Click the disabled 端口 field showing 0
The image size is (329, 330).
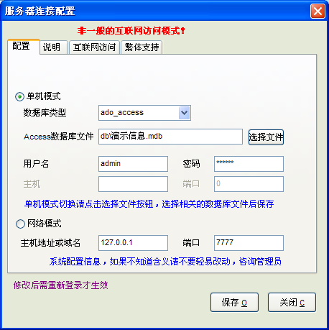tap(249, 184)
